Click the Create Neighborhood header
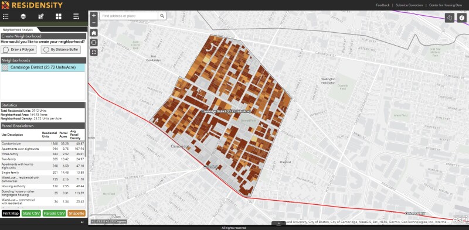The width and height of the screenshot is (469, 230). (43, 36)
